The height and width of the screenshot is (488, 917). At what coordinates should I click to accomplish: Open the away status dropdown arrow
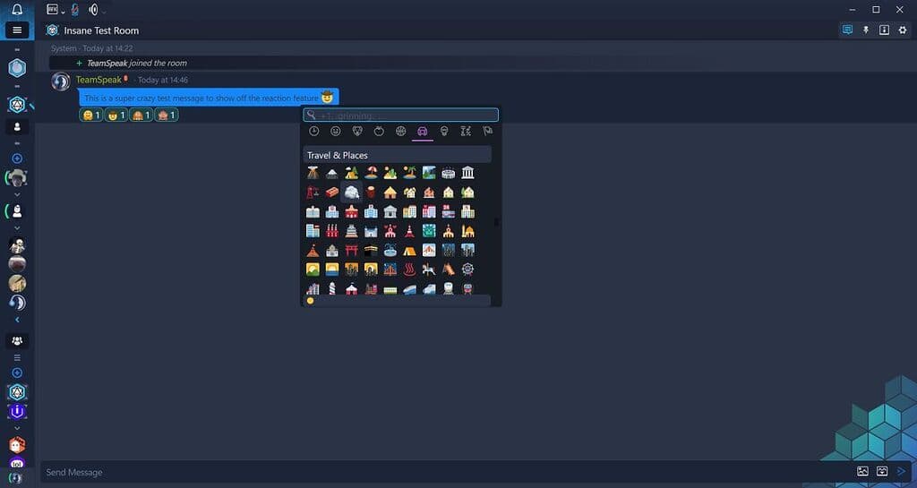pyautogui.click(x=62, y=11)
